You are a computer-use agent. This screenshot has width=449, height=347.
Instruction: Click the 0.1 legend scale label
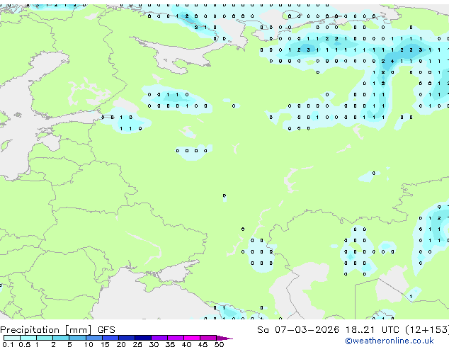[8, 344]
